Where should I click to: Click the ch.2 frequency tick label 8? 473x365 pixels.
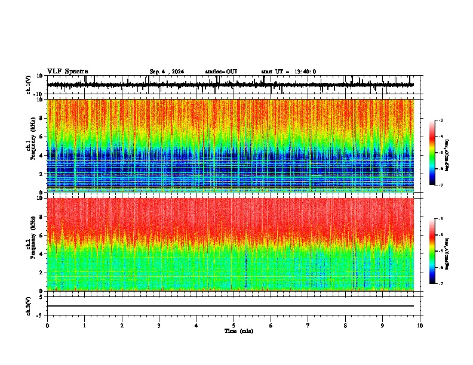pyautogui.click(x=42, y=217)
